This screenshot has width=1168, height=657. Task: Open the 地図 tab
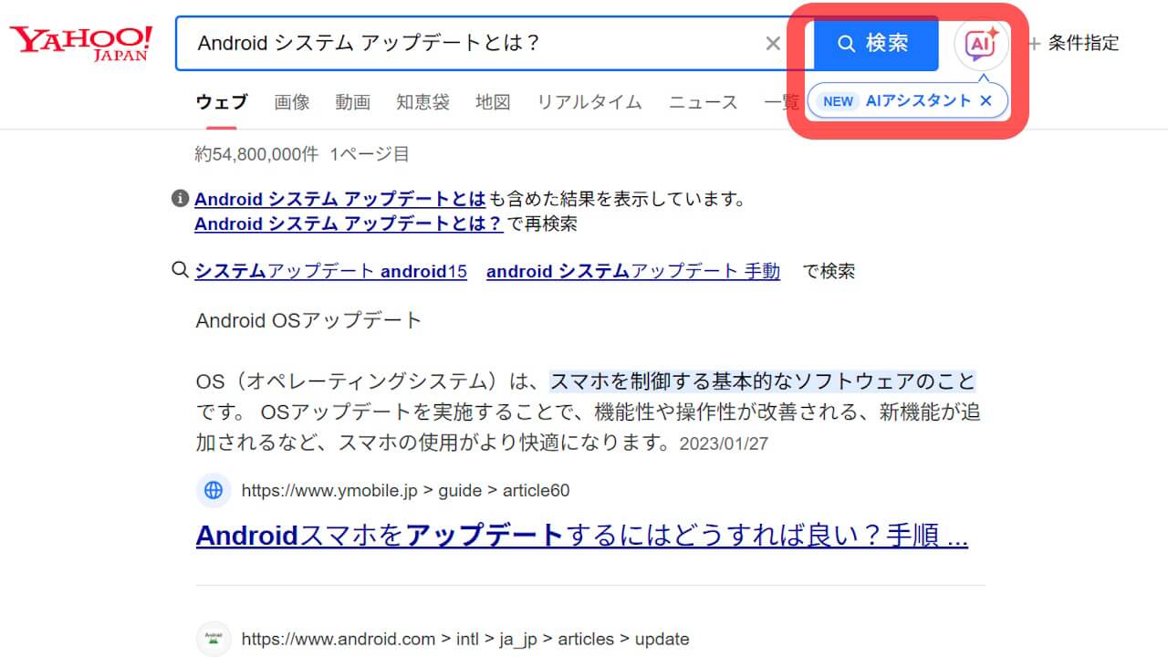(x=493, y=102)
